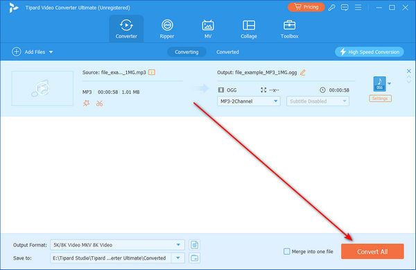Click the output filename file_example_MP3_1MG.ogg
416x270 pixels.
(266, 72)
